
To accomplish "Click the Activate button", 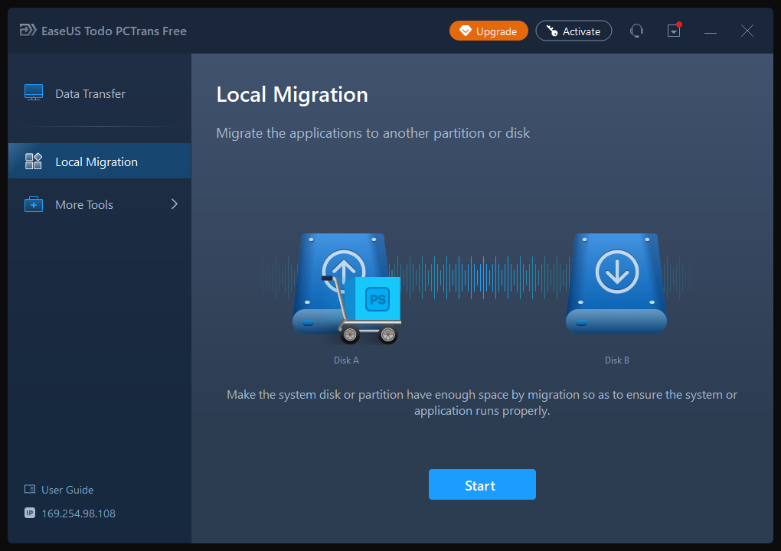I will [x=573, y=31].
